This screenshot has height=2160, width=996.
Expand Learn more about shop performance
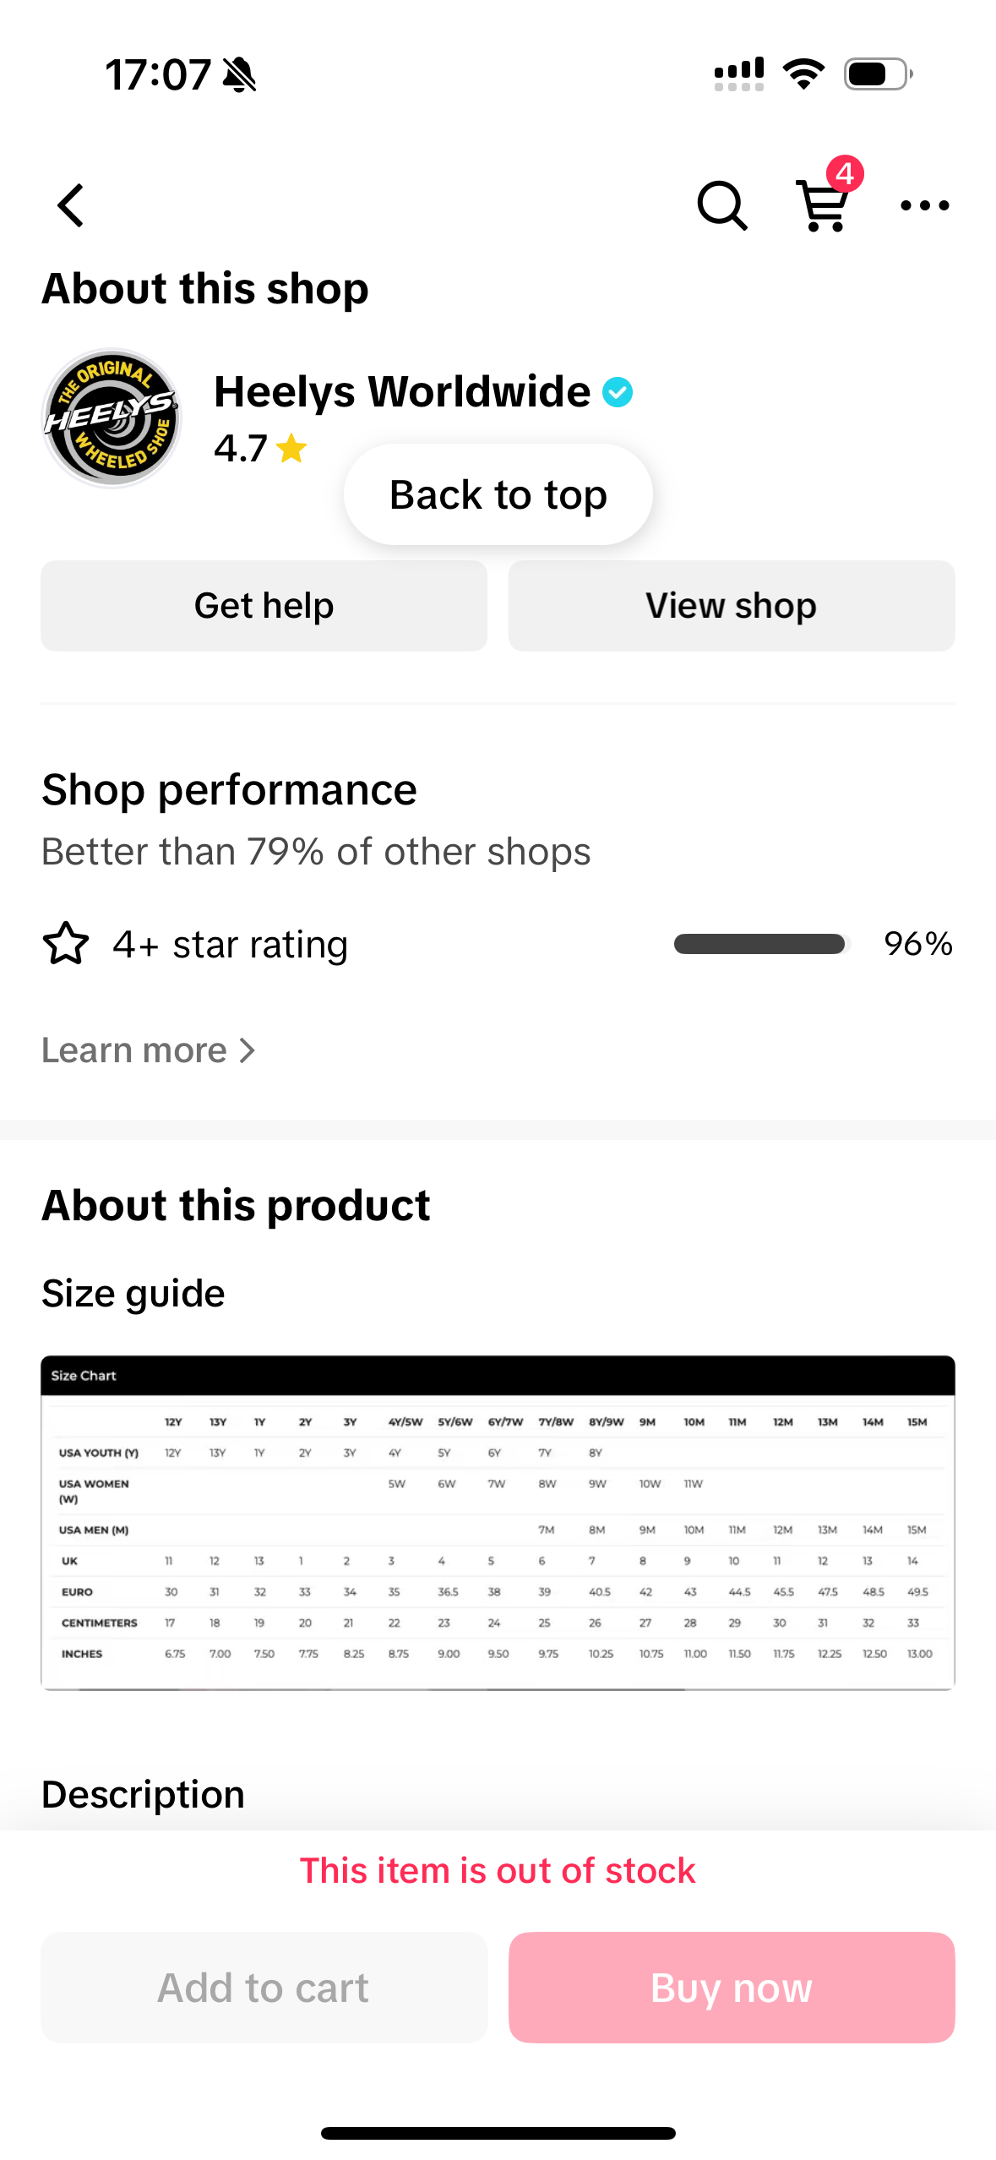pos(149,1050)
